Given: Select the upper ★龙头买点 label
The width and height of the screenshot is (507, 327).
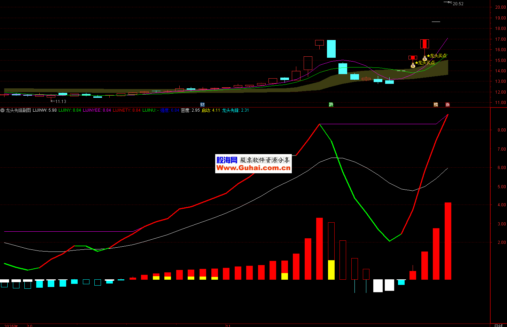Looking at the screenshot, I should [437, 56].
